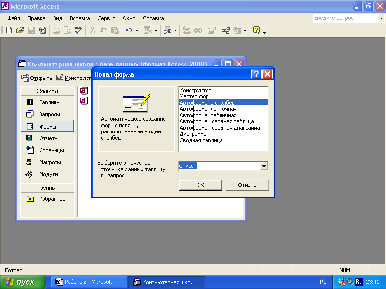Image resolution: width=386 pixels, height=289 pixels.
Task: Expand the New object dropdown arrow
Action: tap(245, 31)
